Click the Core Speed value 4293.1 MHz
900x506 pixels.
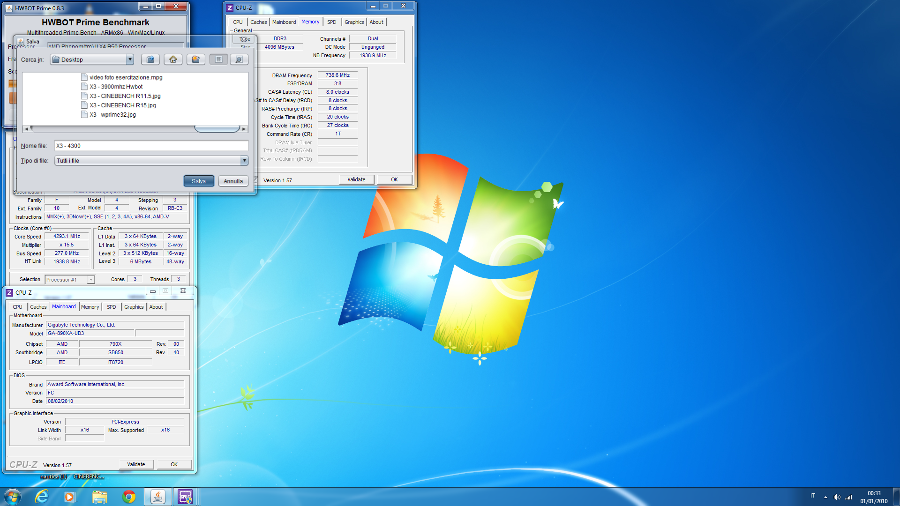67,236
